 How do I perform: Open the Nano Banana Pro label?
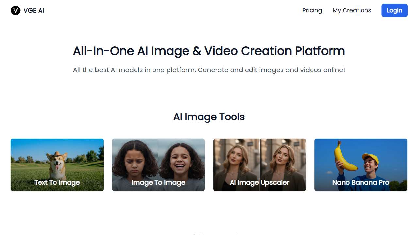tap(361, 182)
